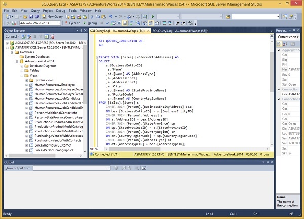Open the Query menu
Viewport: 304px width, 219px height.
(x=34, y=10)
